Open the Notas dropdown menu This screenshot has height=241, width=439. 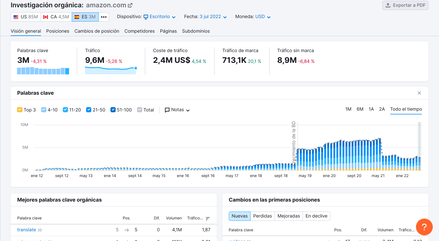(177, 110)
